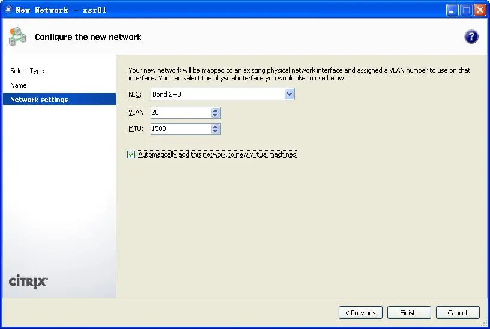Click inside the VLAN number field

click(180, 113)
